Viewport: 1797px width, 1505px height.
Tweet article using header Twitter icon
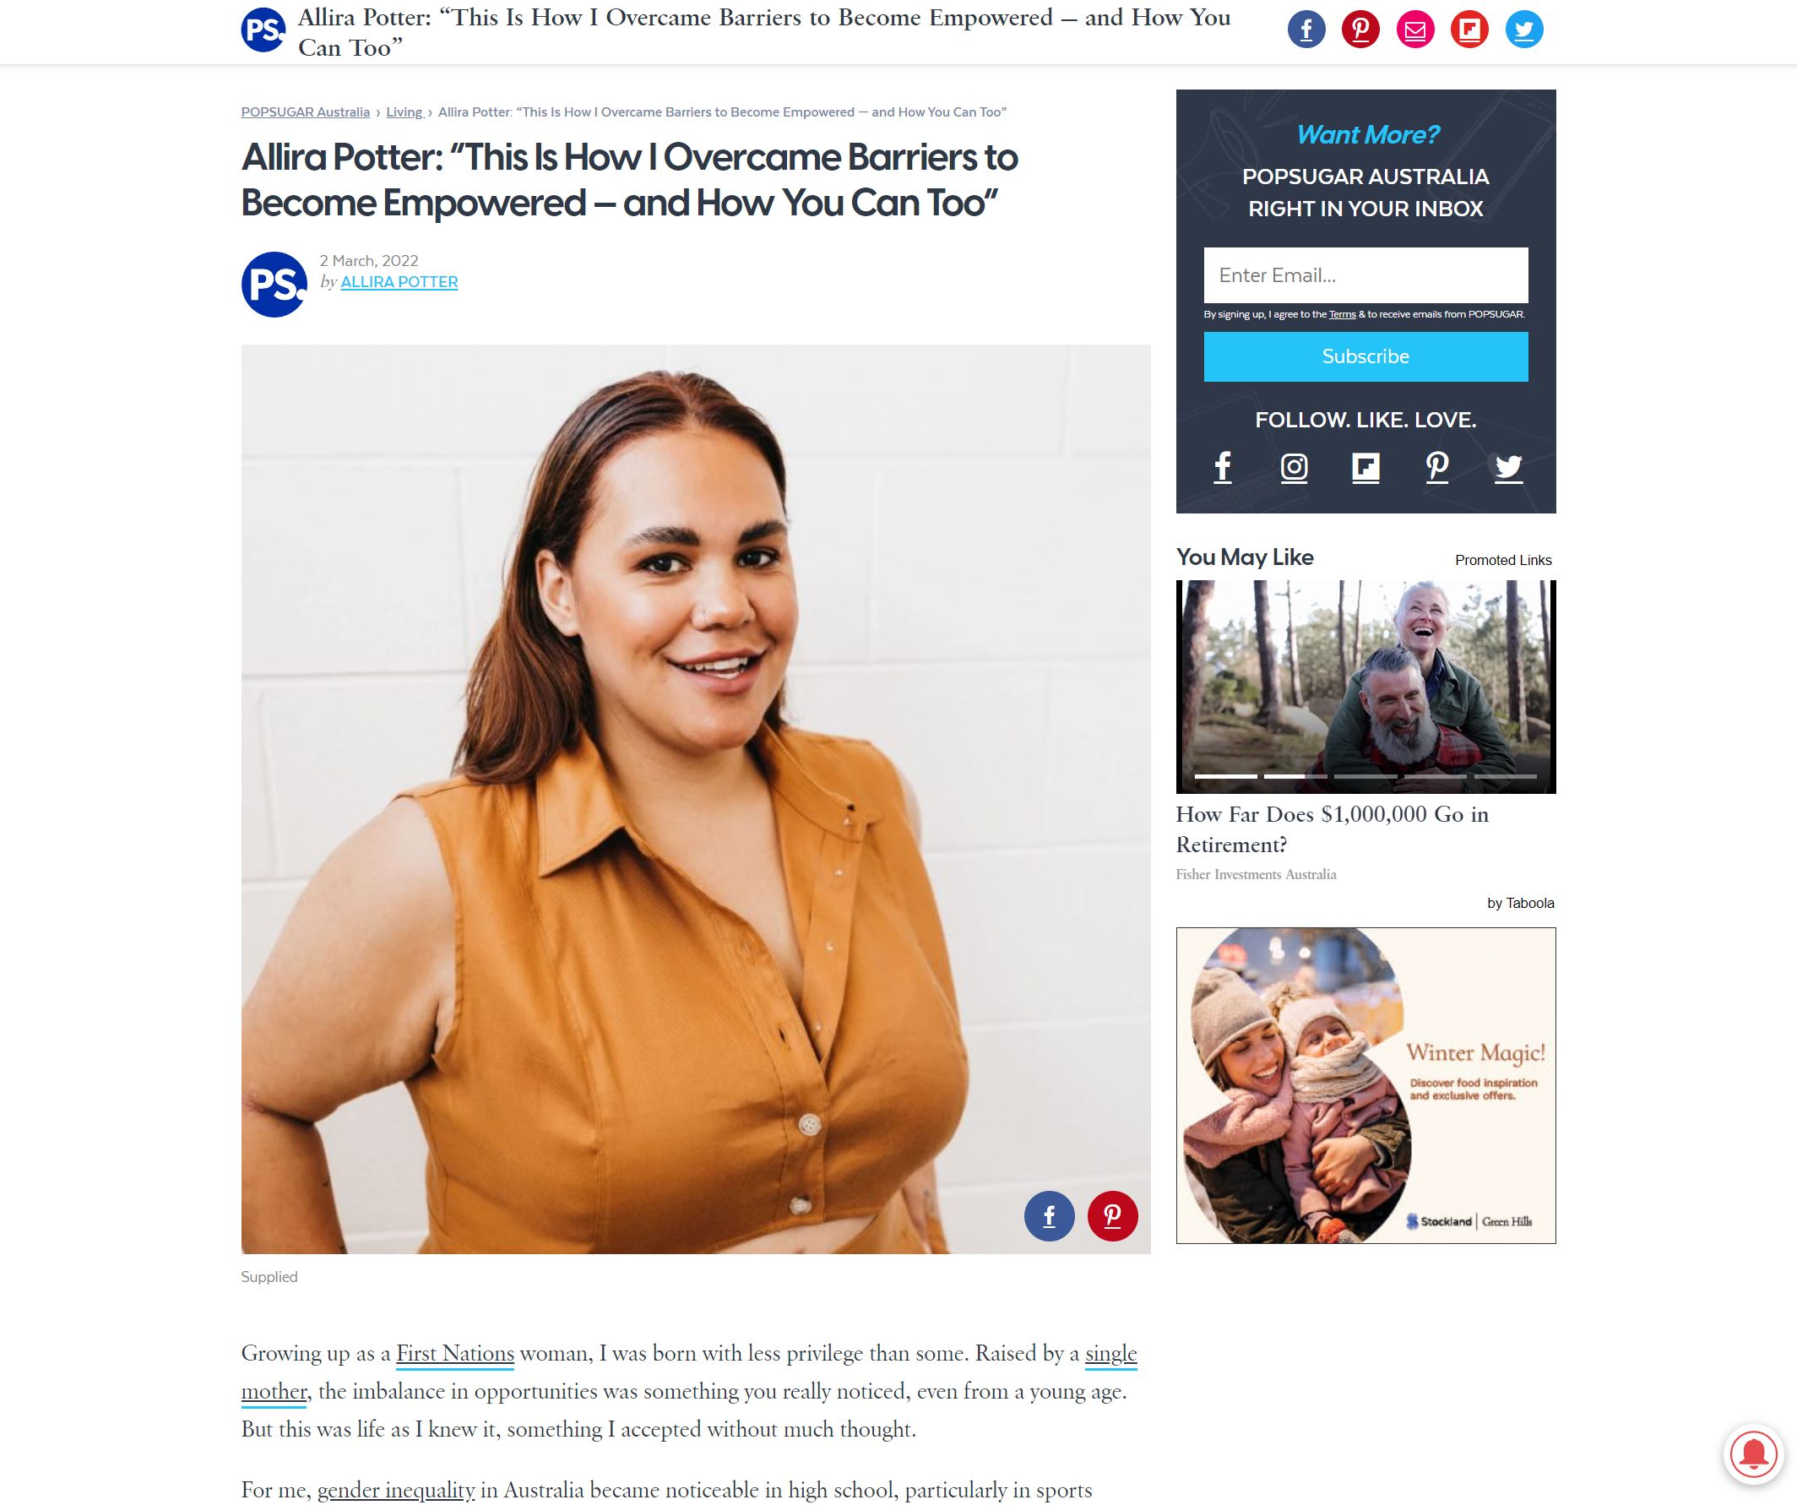[1524, 30]
